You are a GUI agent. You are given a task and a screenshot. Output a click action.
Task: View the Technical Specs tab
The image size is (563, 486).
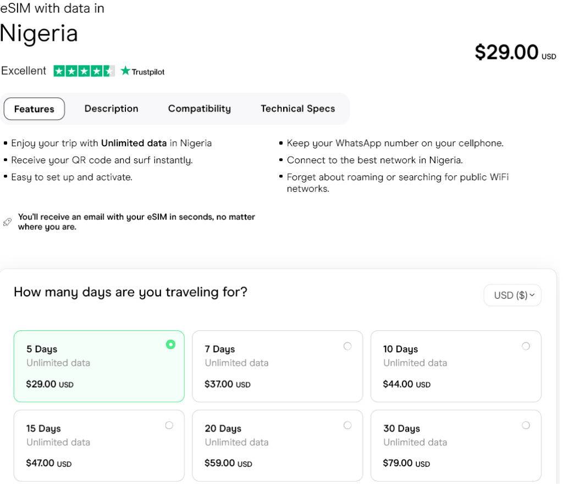click(x=297, y=108)
